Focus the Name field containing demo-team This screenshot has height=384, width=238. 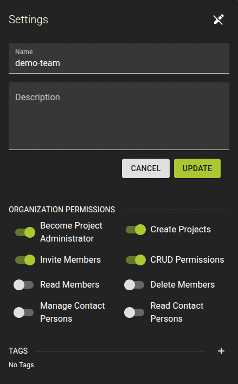click(119, 58)
